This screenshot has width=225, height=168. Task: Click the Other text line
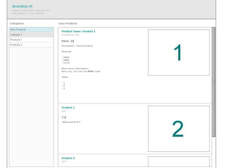65,77
